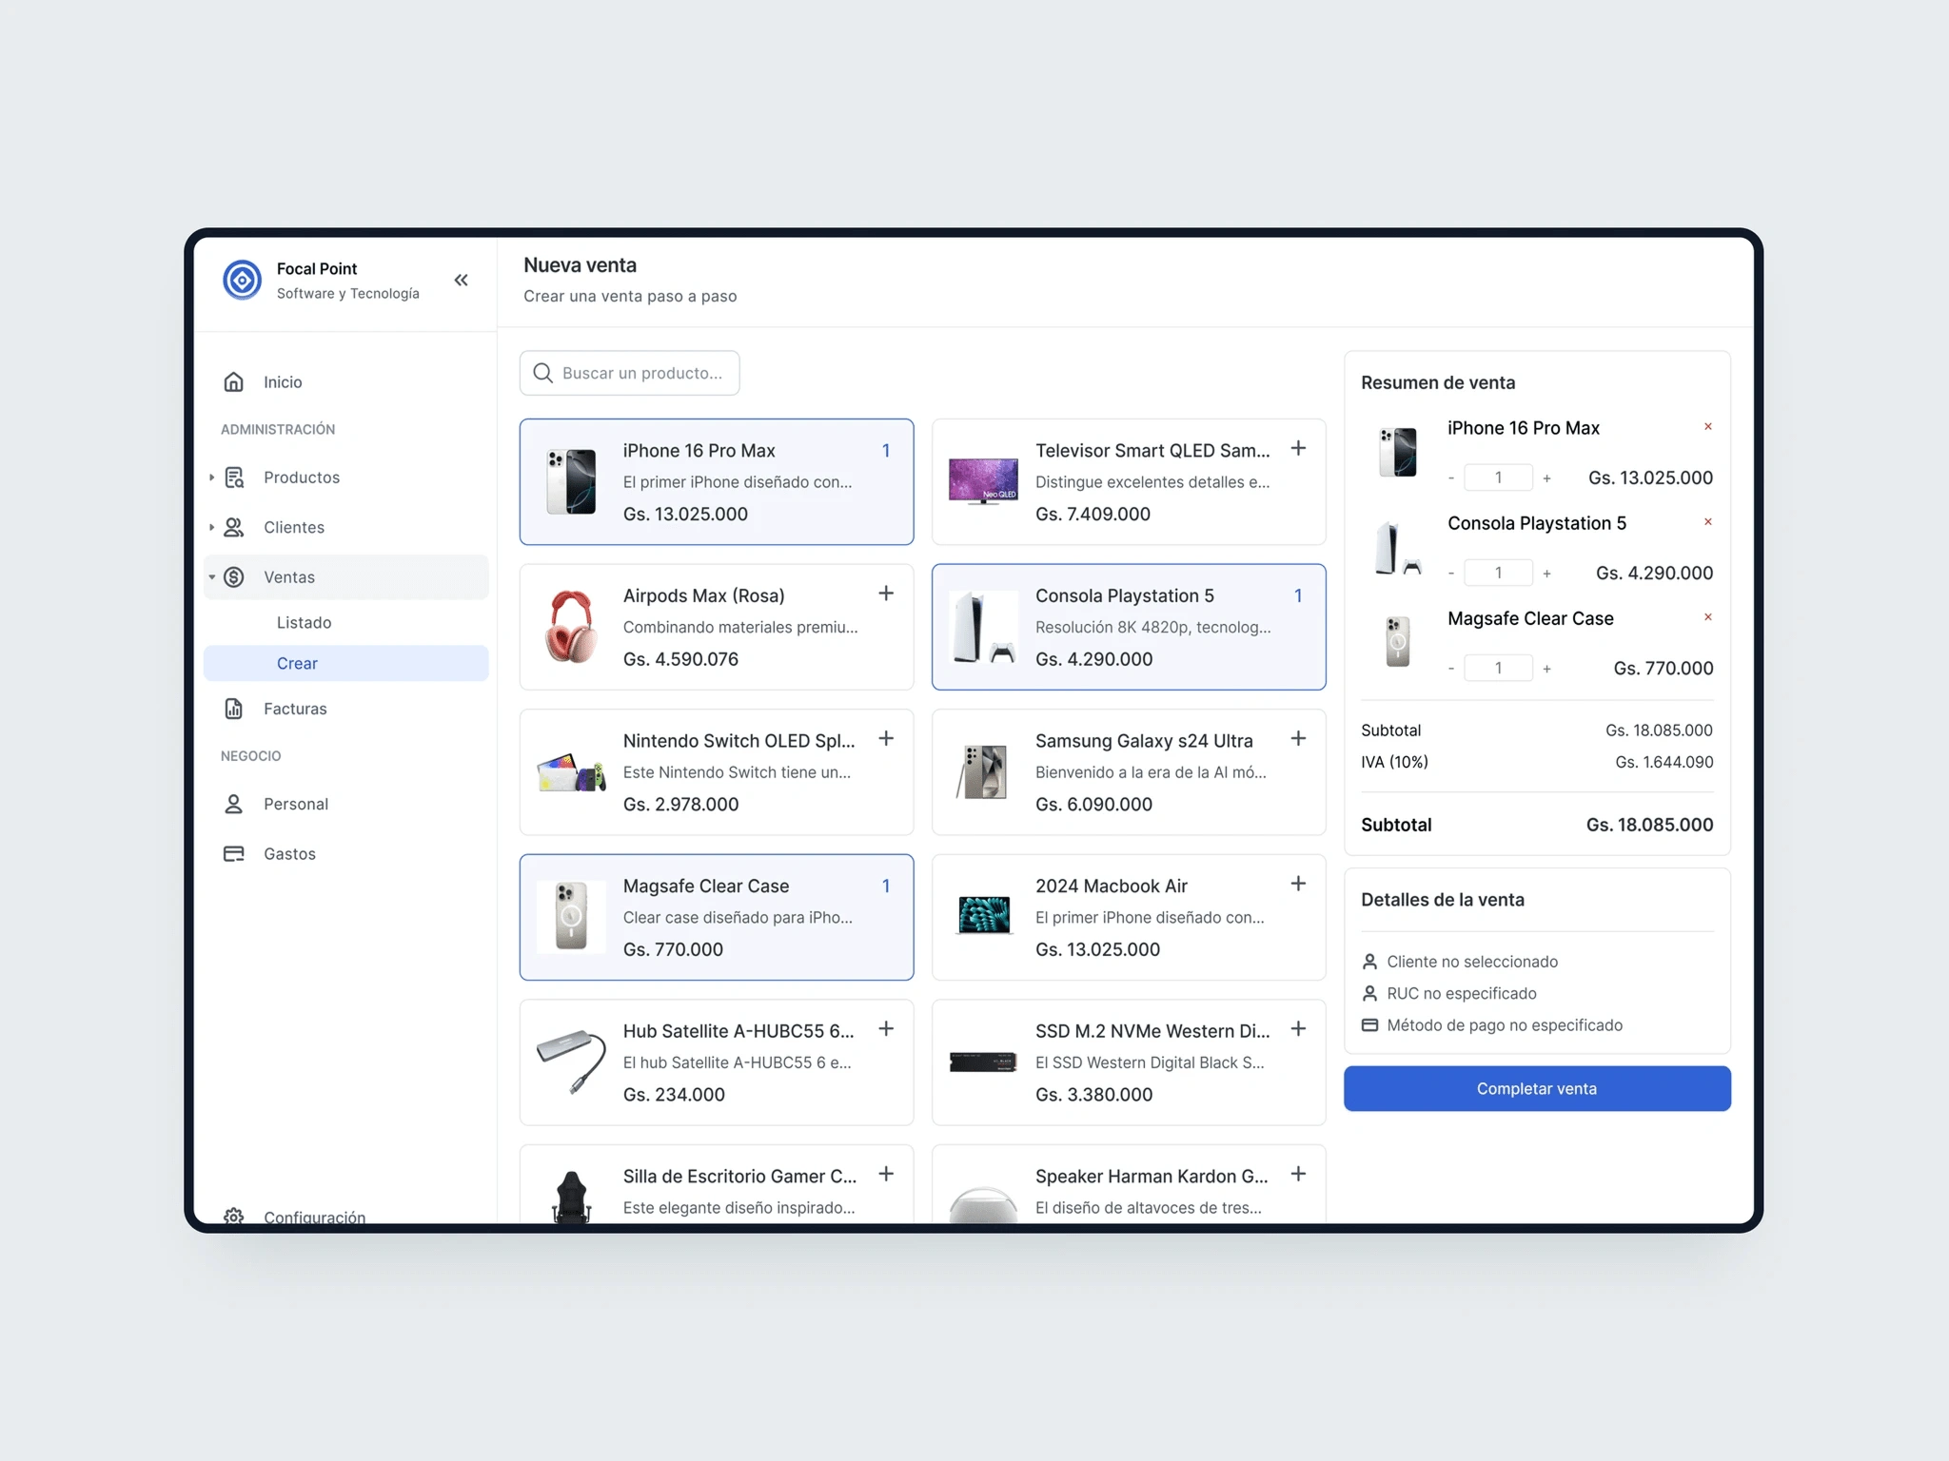Add Televisor Smart QLED with plus icon

[x=1298, y=448]
